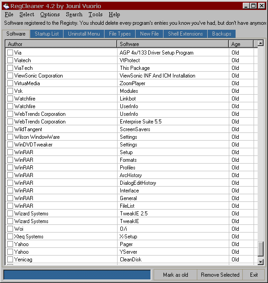The height and width of the screenshot is (283, 268).
Task: Sort list by Software column header
Action: 173,44
